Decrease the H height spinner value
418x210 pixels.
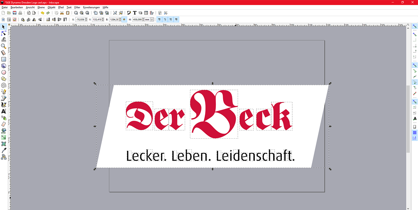pos(143,21)
